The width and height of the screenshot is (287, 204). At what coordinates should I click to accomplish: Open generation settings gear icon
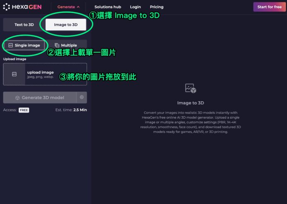[x=82, y=98]
